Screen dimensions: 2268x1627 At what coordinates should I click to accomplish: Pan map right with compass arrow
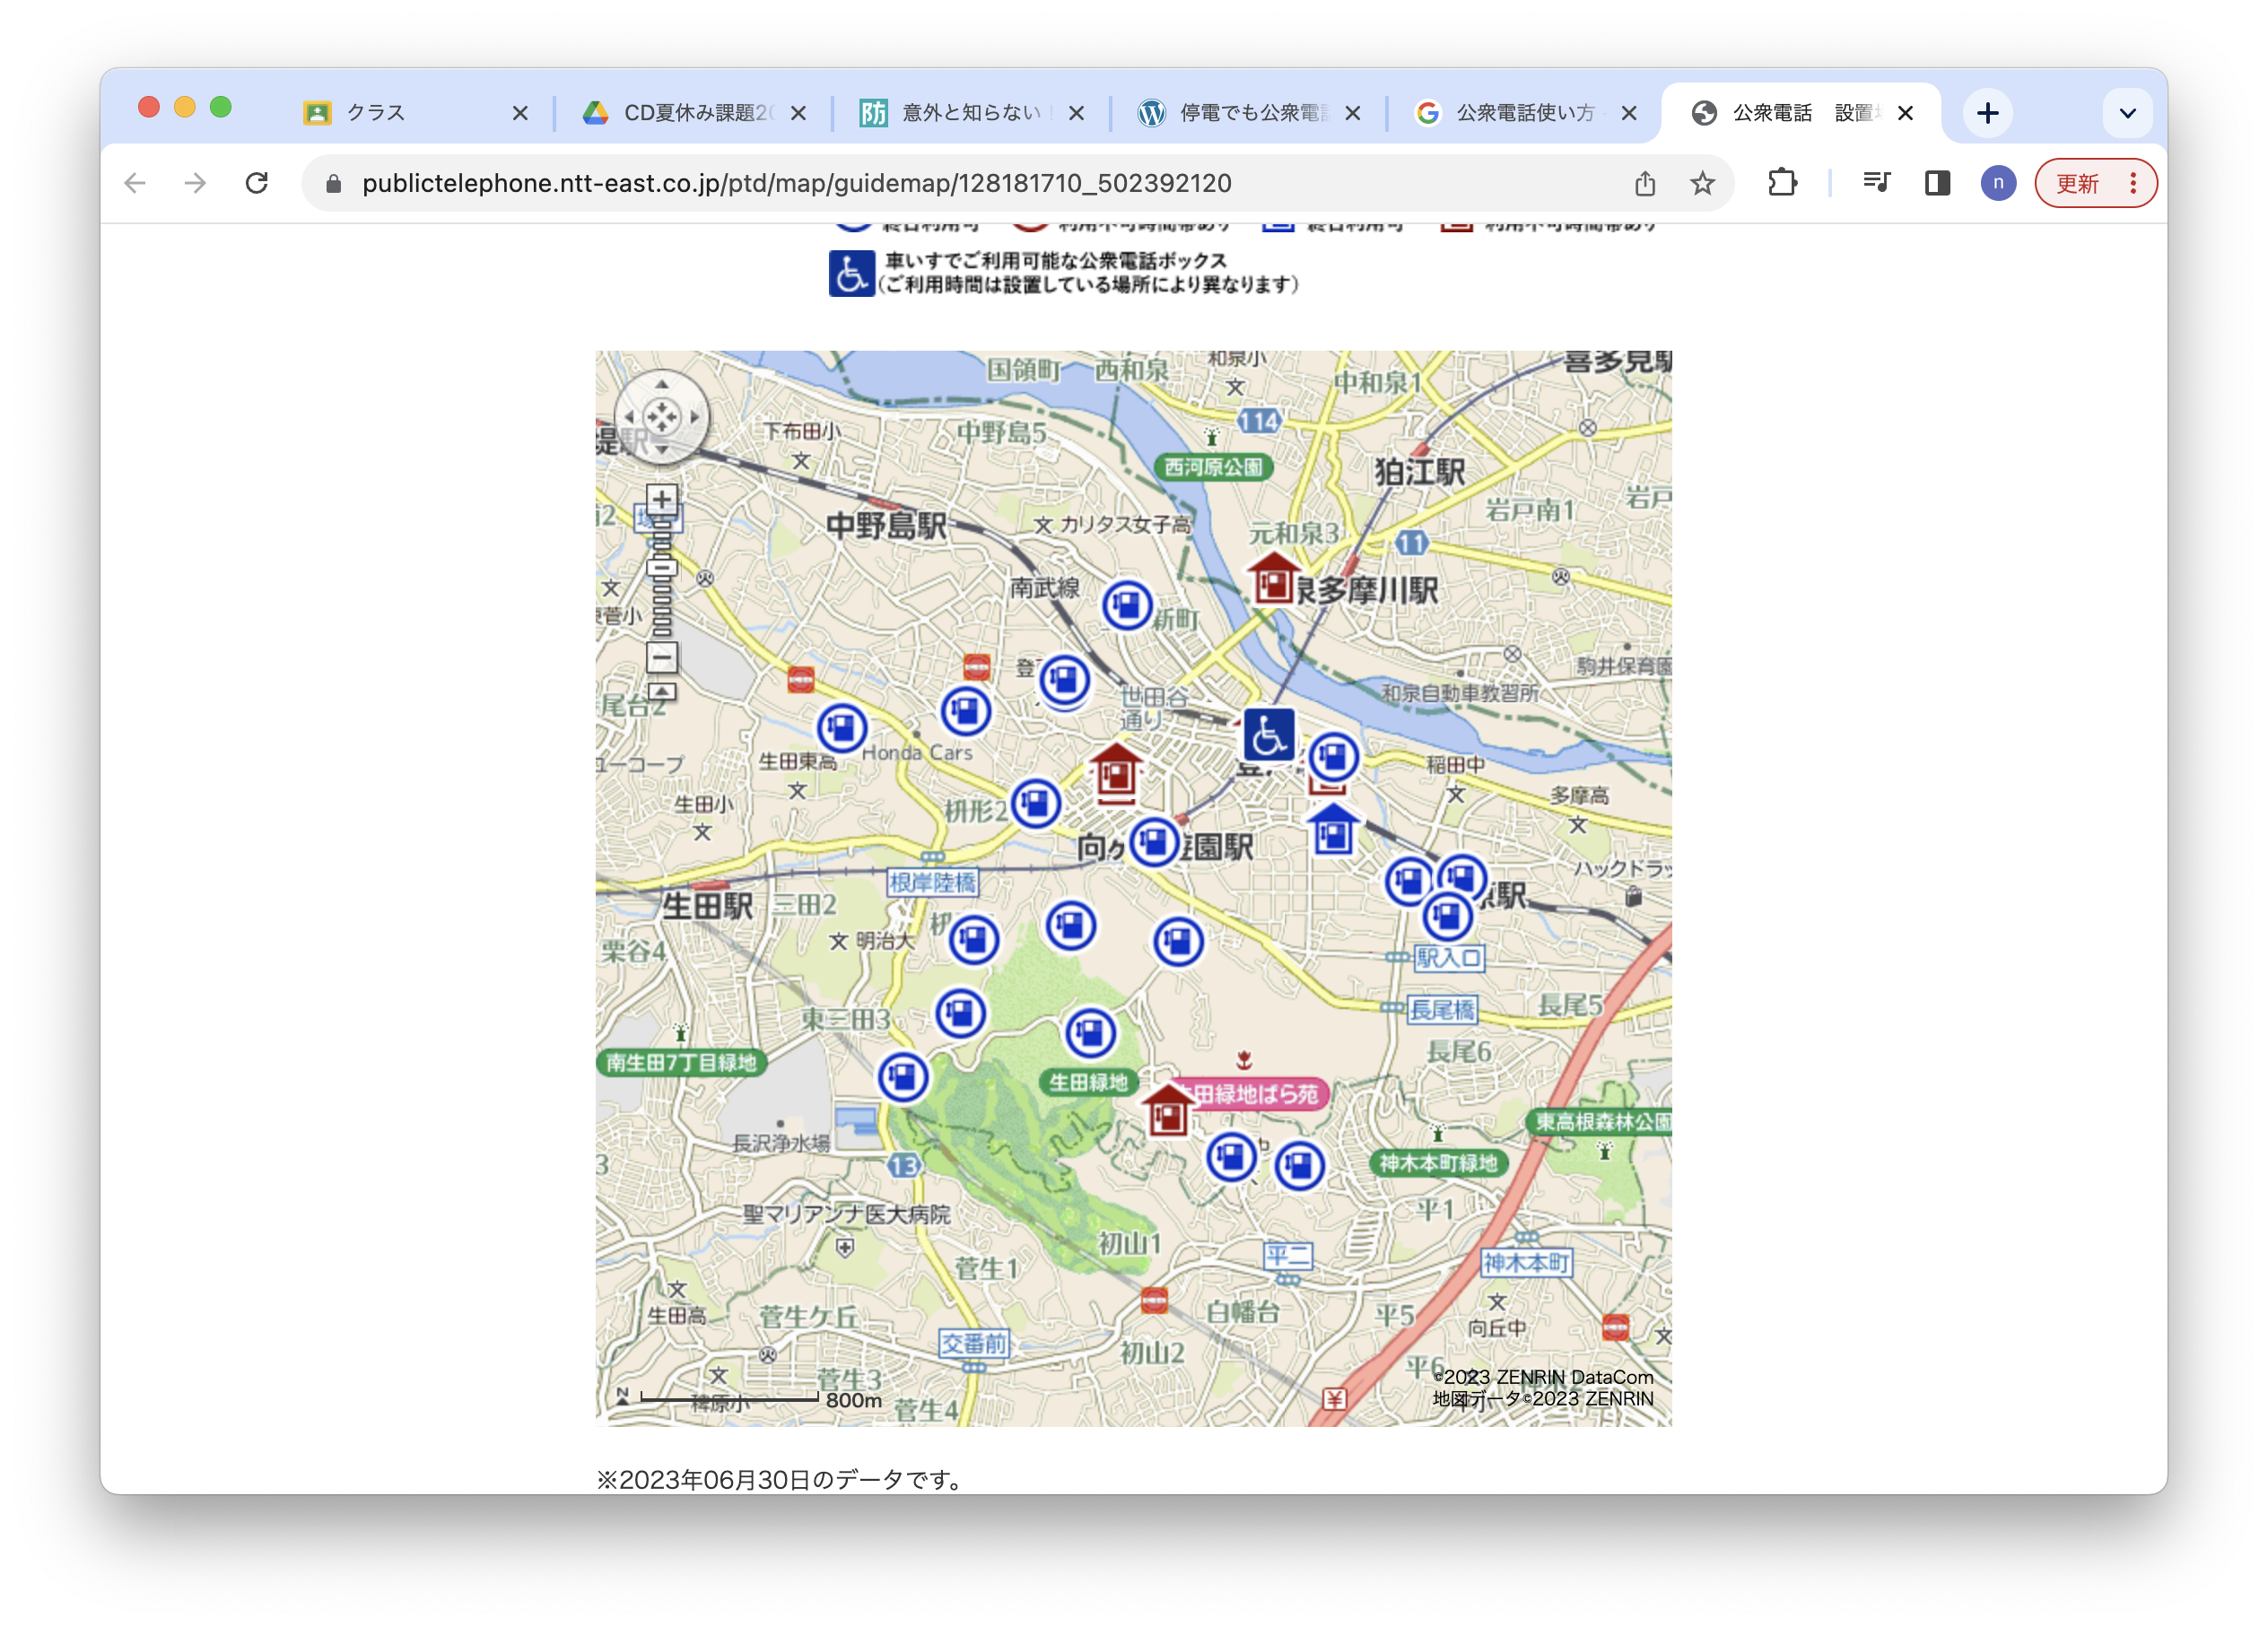coord(695,416)
